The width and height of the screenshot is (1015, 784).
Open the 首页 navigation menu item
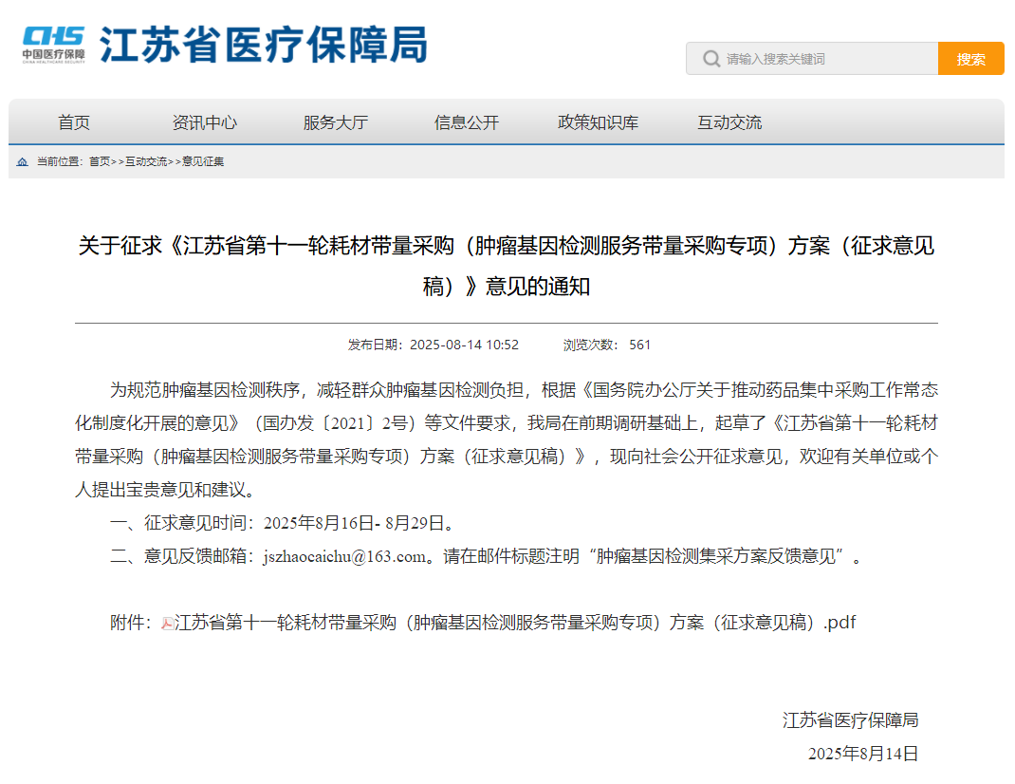(x=74, y=122)
